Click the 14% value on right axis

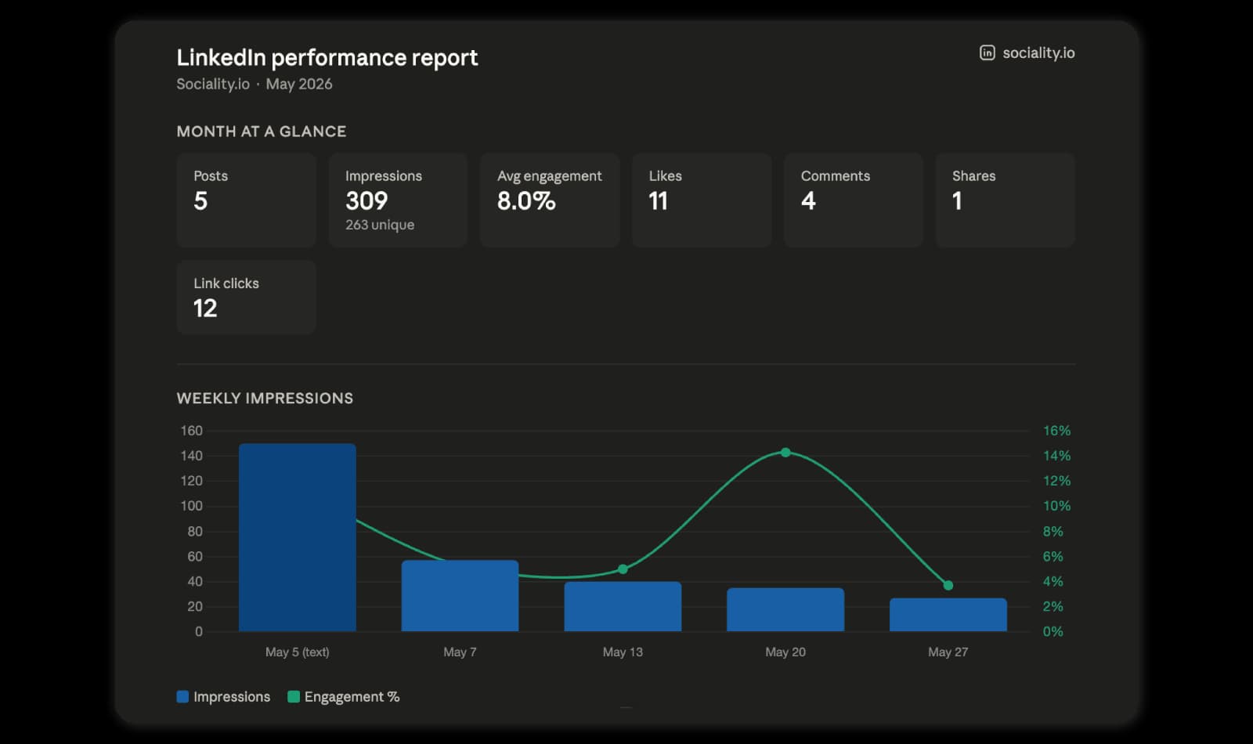(1056, 456)
